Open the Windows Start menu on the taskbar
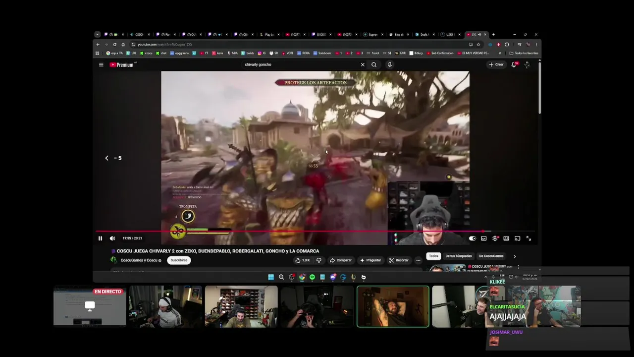Screen dimensions: 634x357 click(x=271, y=277)
